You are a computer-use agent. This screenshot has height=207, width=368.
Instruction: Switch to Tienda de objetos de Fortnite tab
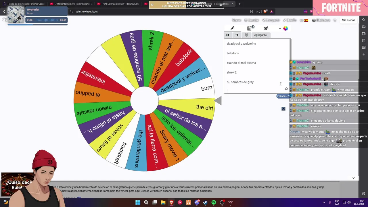point(24,4)
